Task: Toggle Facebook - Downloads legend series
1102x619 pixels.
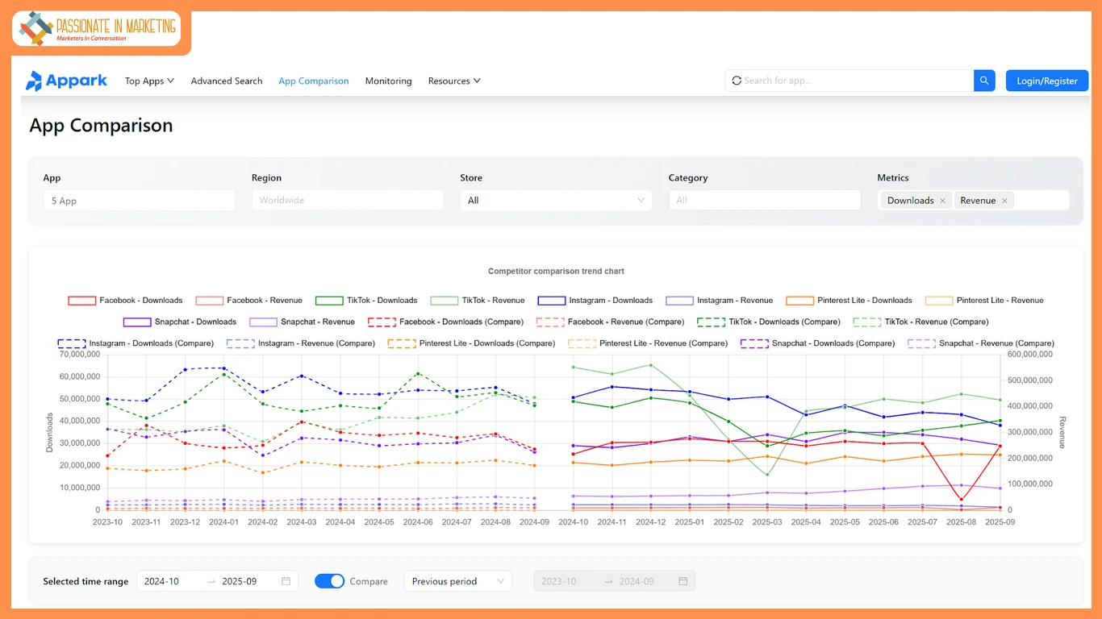Action: pyautogui.click(x=125, y=301)
